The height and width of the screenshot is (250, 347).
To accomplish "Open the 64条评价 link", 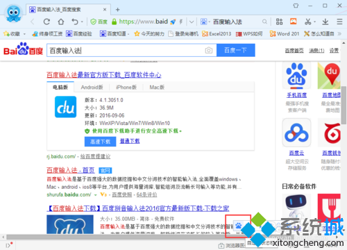I will [146, 194].
